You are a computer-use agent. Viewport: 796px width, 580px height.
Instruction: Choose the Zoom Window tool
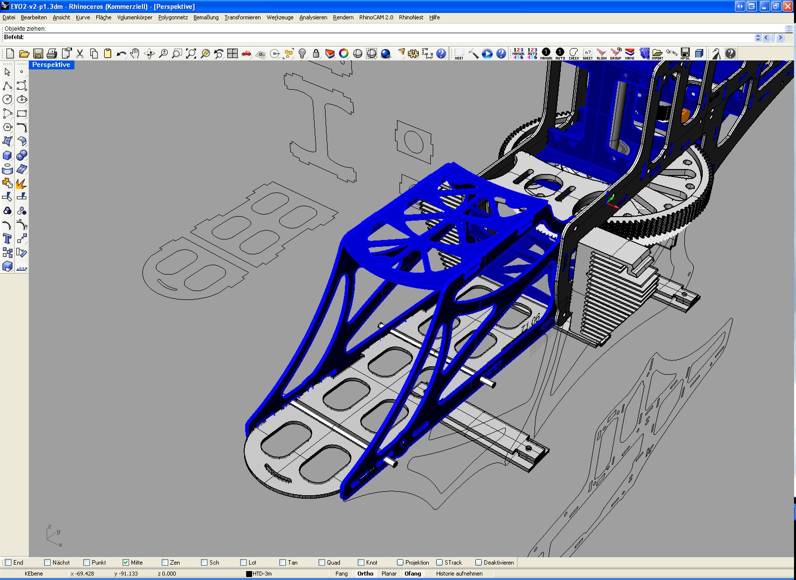(177, 54)
